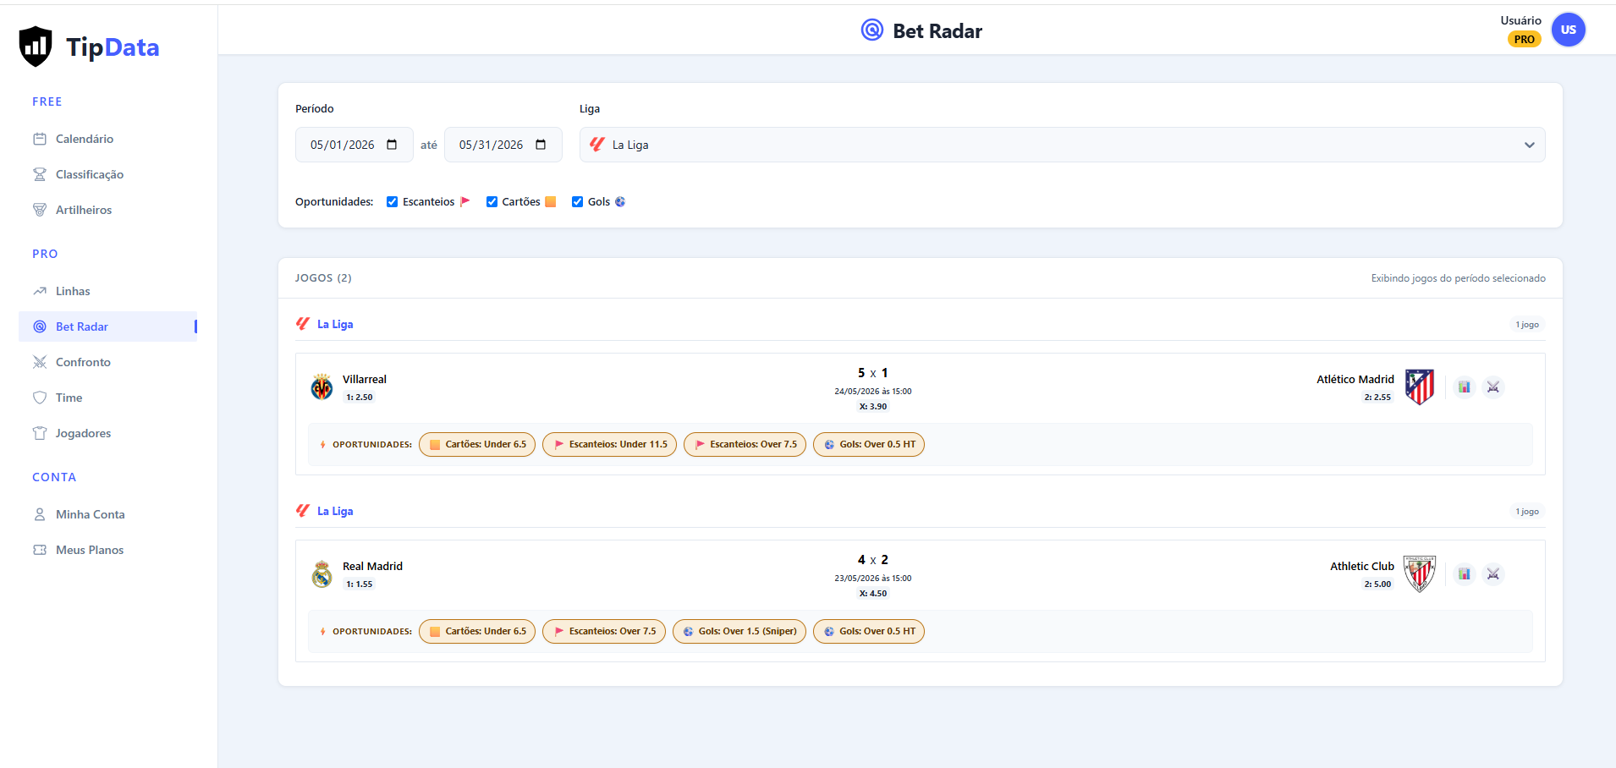
Task: Click the Escanteios red flag icon
Action: (464, 201)
